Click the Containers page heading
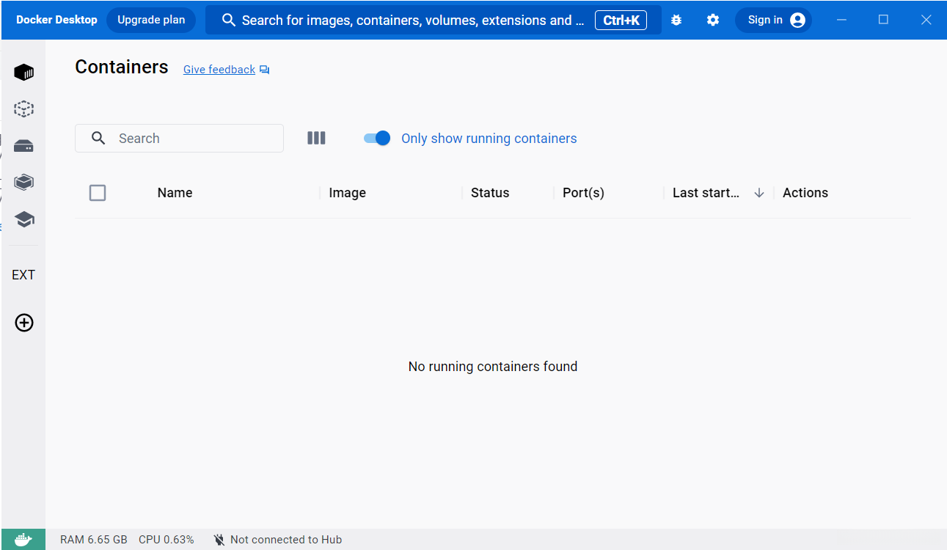The image size is (947, 550). (x=122, y=67)
